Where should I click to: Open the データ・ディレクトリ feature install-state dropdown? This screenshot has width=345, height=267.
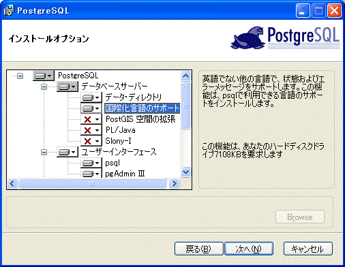click(91, 97)
